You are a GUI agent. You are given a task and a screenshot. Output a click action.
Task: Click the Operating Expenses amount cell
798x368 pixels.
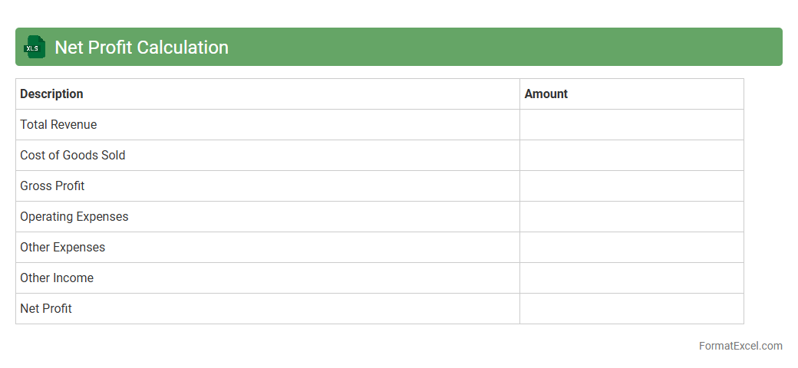point(631,216)
